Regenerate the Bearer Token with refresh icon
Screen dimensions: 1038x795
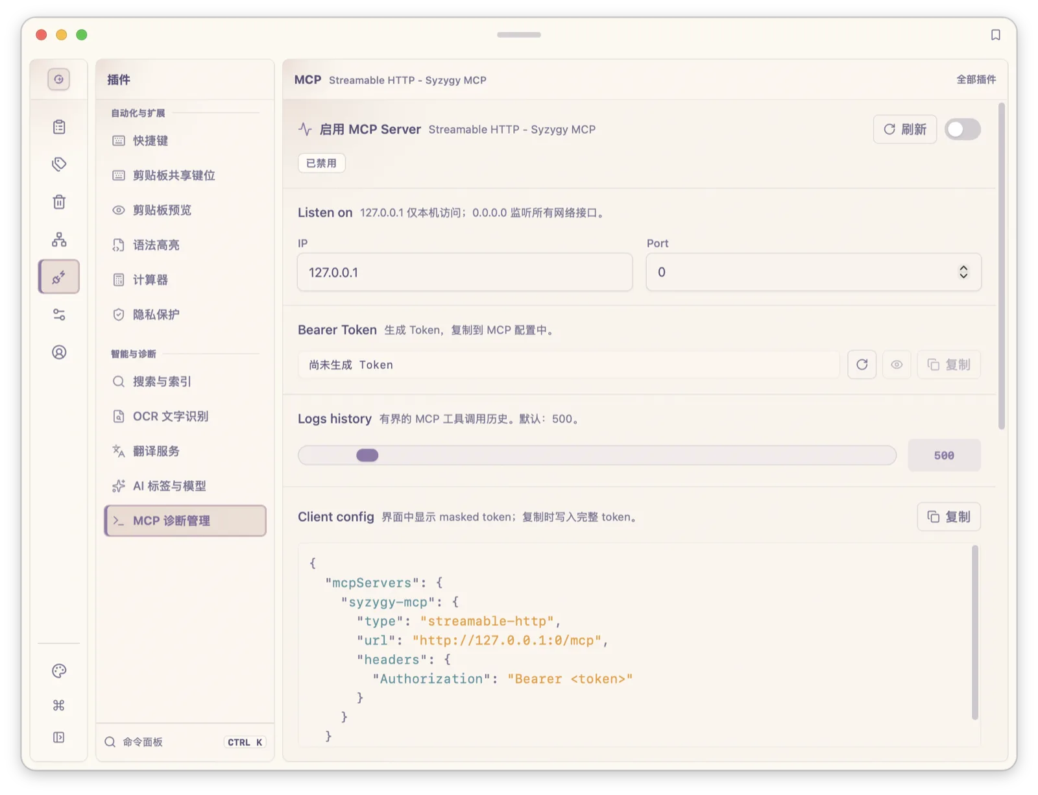pos(862,365)
